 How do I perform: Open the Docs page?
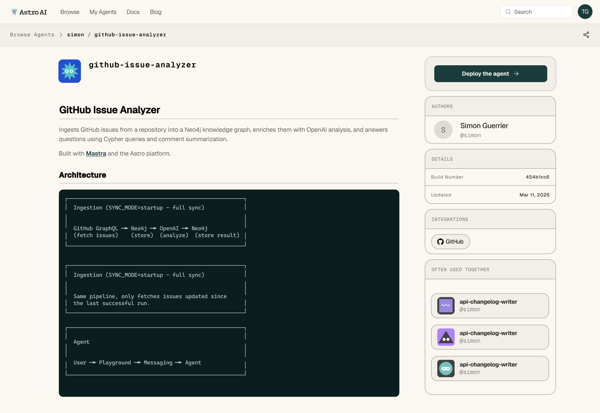point(133,12)
